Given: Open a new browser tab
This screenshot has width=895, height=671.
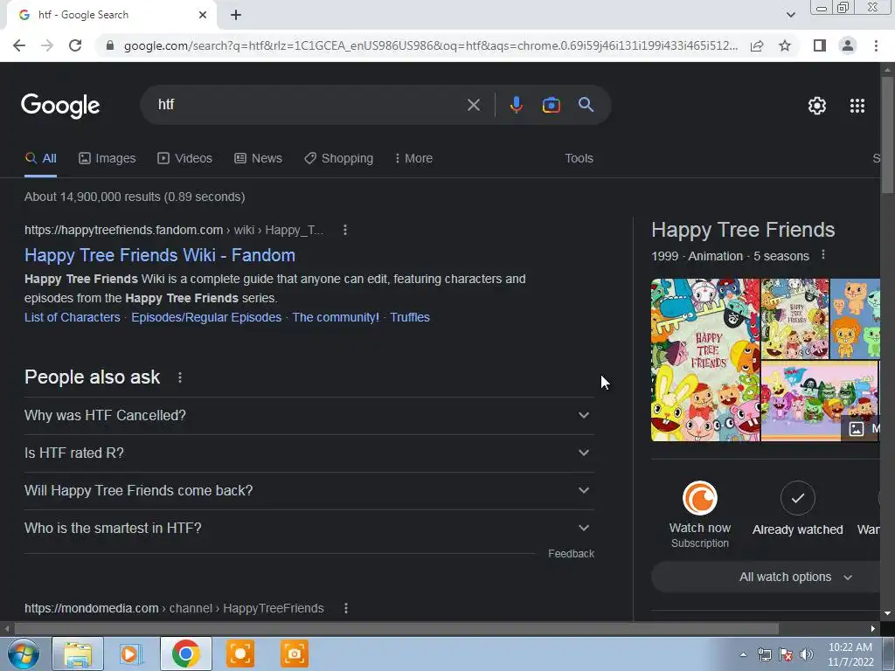Looking at the screenshot, I should [236, 15].
